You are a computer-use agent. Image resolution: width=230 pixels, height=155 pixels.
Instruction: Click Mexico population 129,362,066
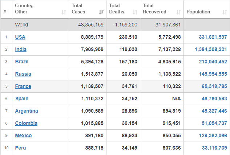click(x=213, y=135)
